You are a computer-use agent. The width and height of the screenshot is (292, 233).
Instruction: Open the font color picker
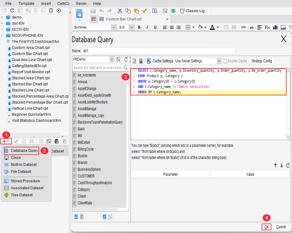[218, 27]
